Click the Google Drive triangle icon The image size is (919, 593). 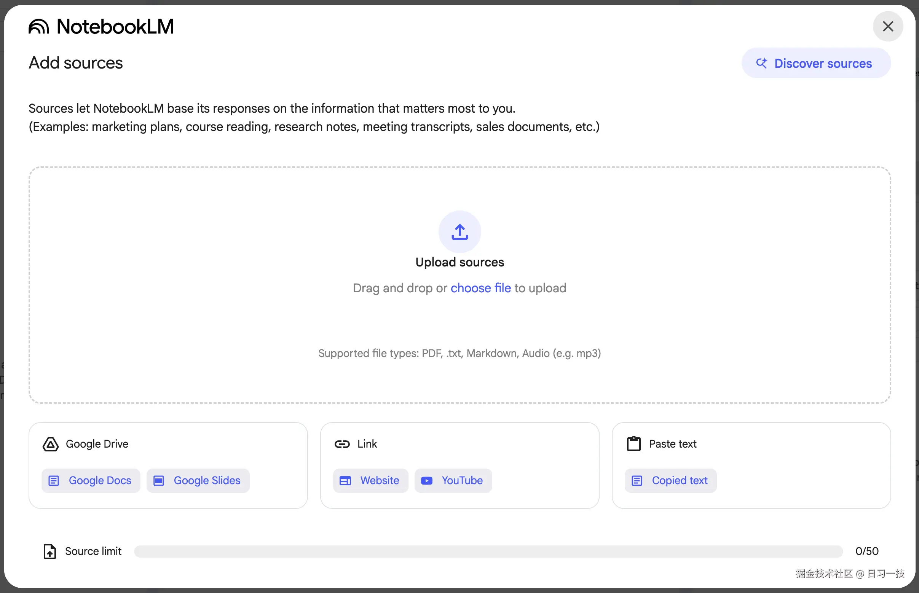coord(51,444)
